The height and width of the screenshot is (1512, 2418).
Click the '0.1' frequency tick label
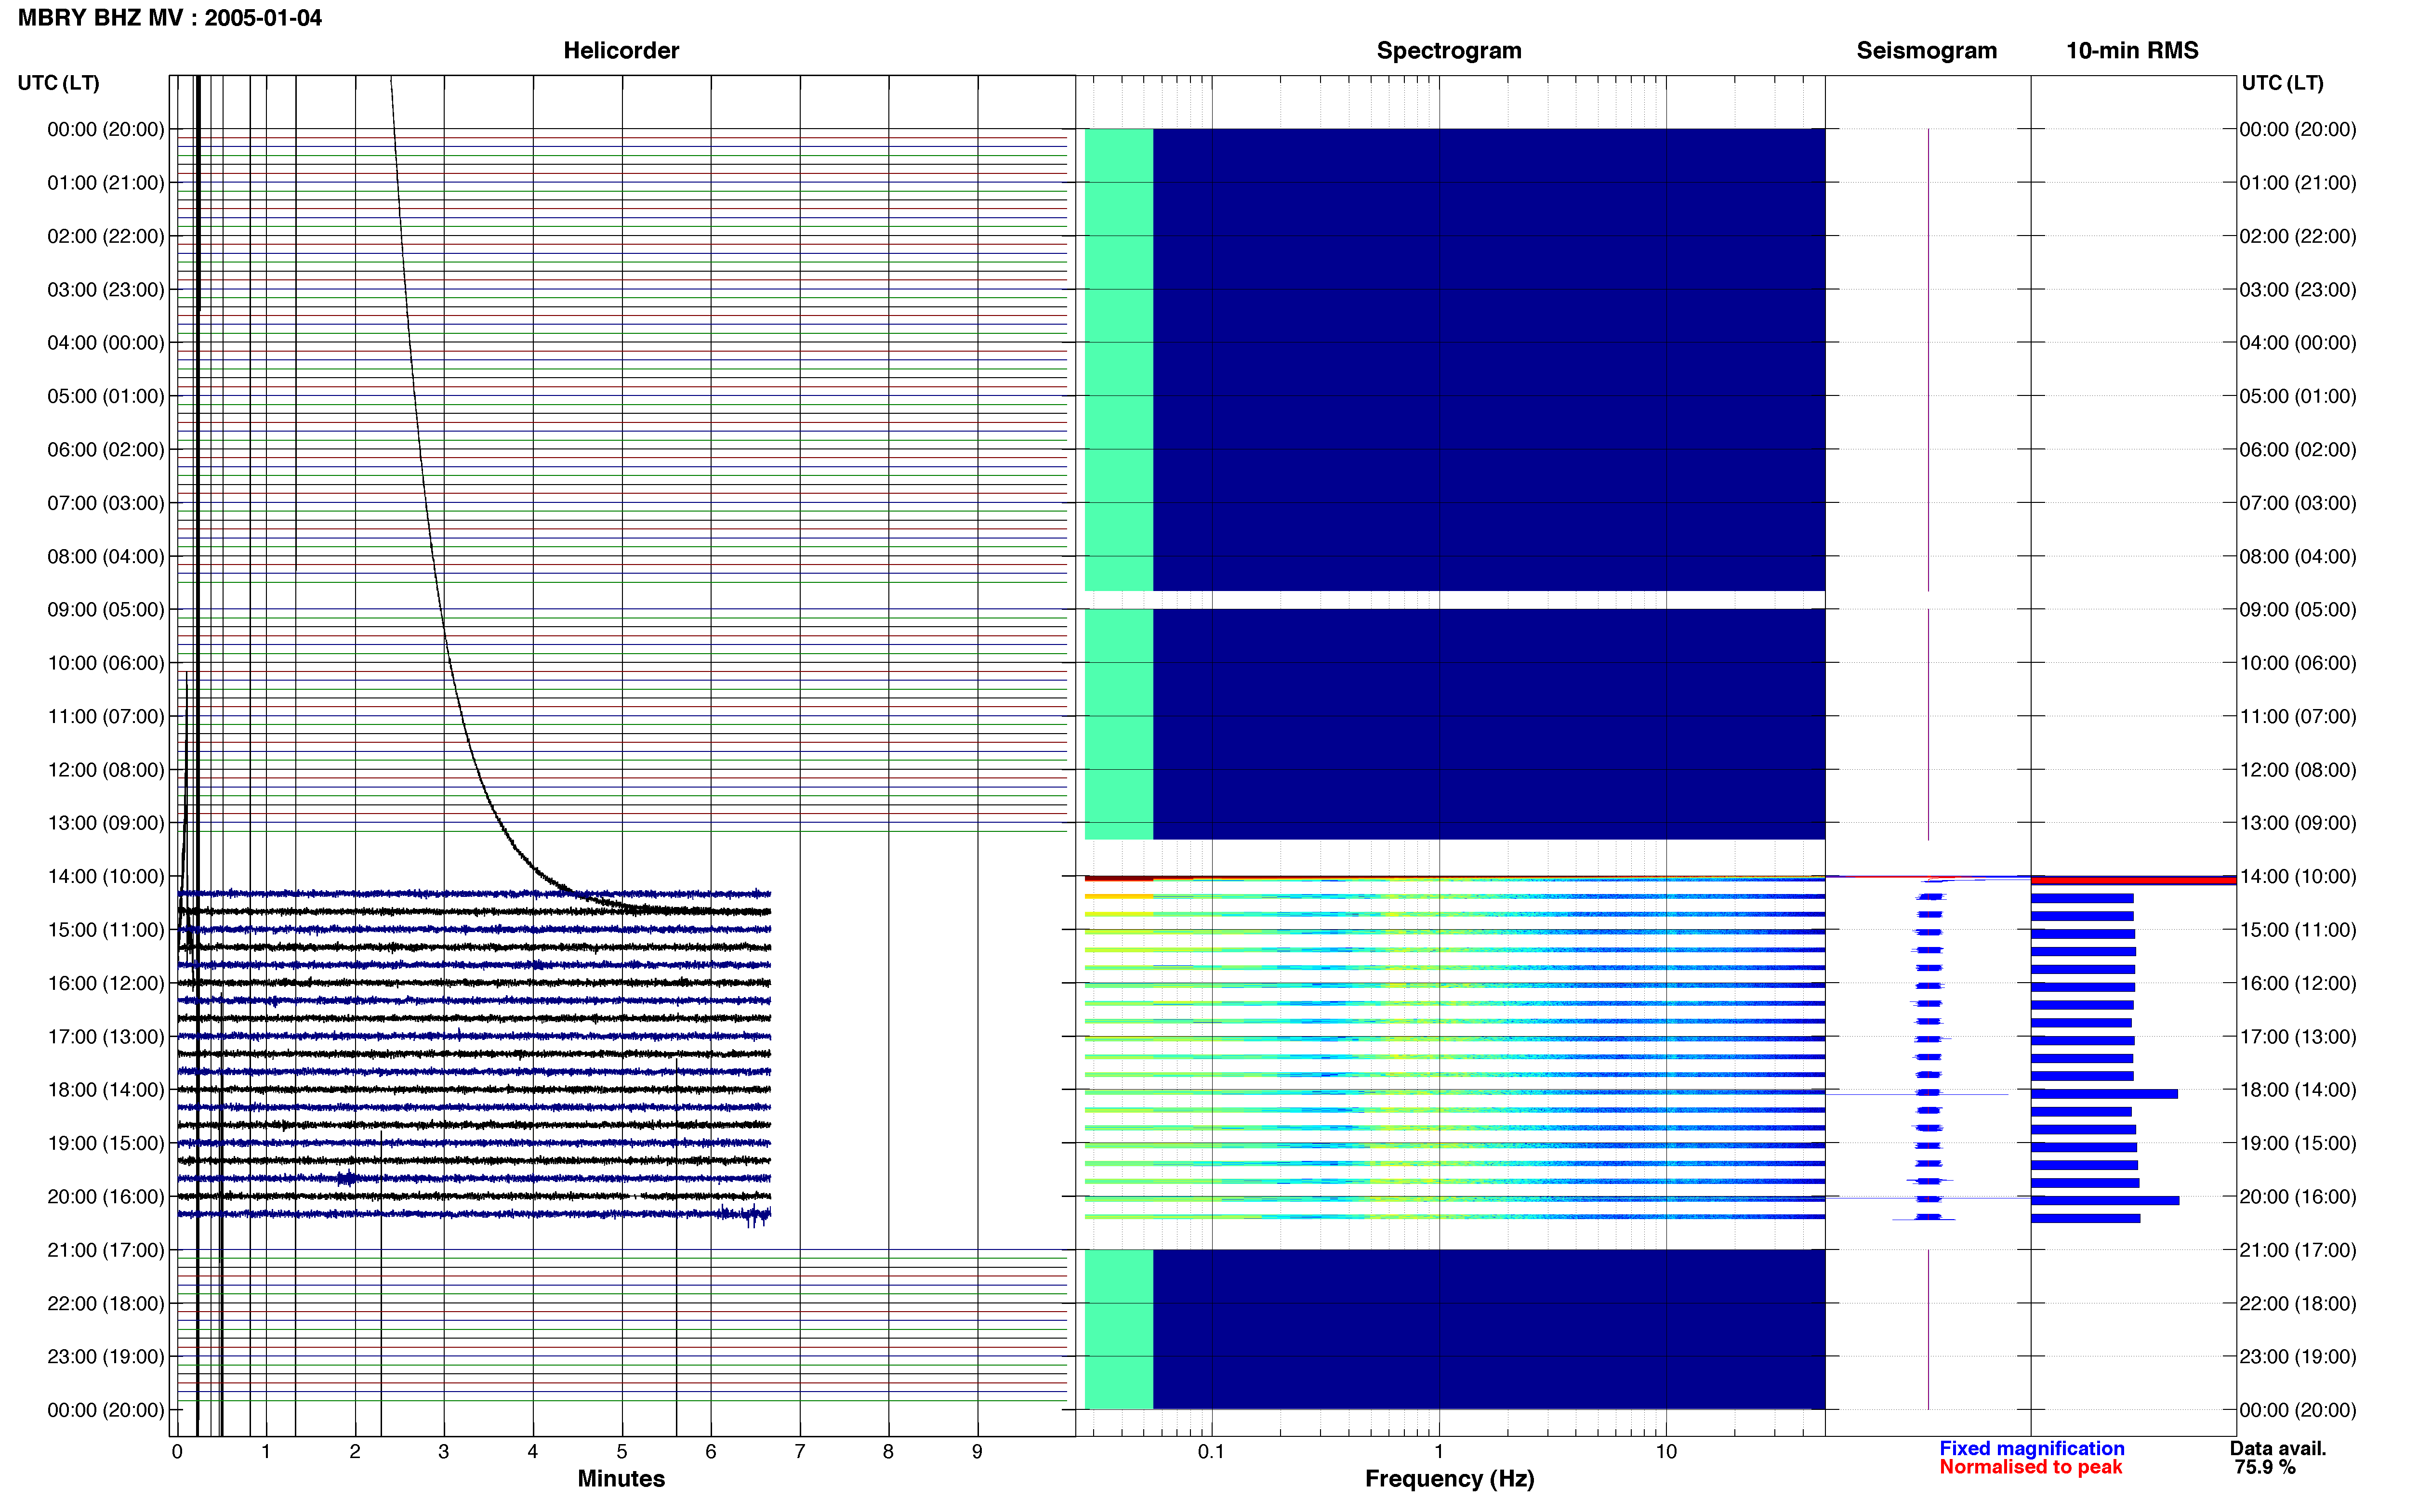coord(1211,1451)
